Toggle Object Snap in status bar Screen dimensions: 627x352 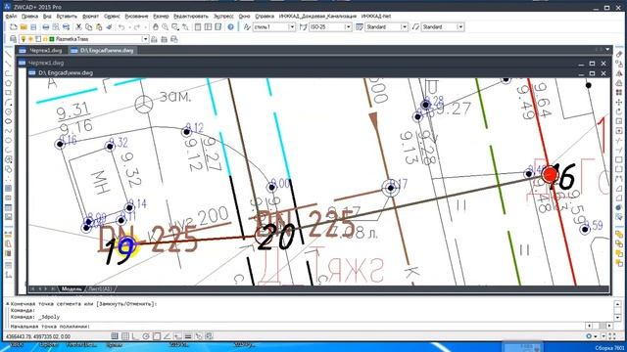[157, 336]
